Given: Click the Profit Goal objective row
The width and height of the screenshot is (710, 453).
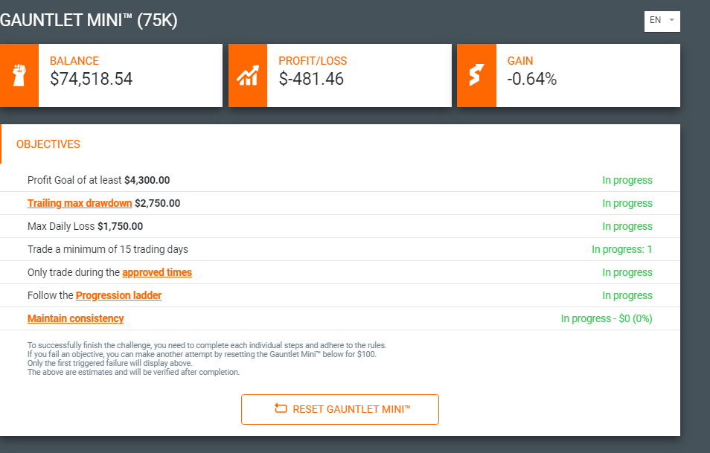Looking at the screenshot, I should 339,180.
